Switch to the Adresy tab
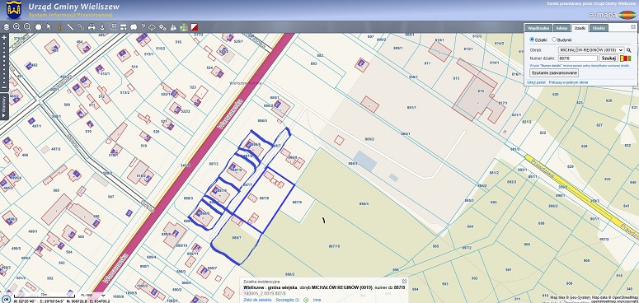Image resolution: width=639 pixels, height=303 pixels. pyautogui.click(x=562, y=28)
